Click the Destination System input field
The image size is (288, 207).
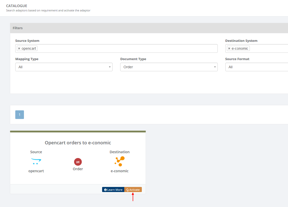[x=257, y=48]
